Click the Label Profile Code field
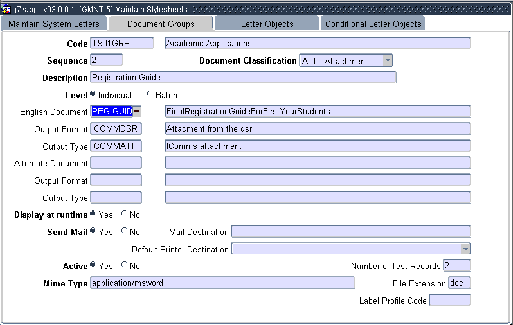The width and height of the screenshot is (513, 325). [449, 301]
